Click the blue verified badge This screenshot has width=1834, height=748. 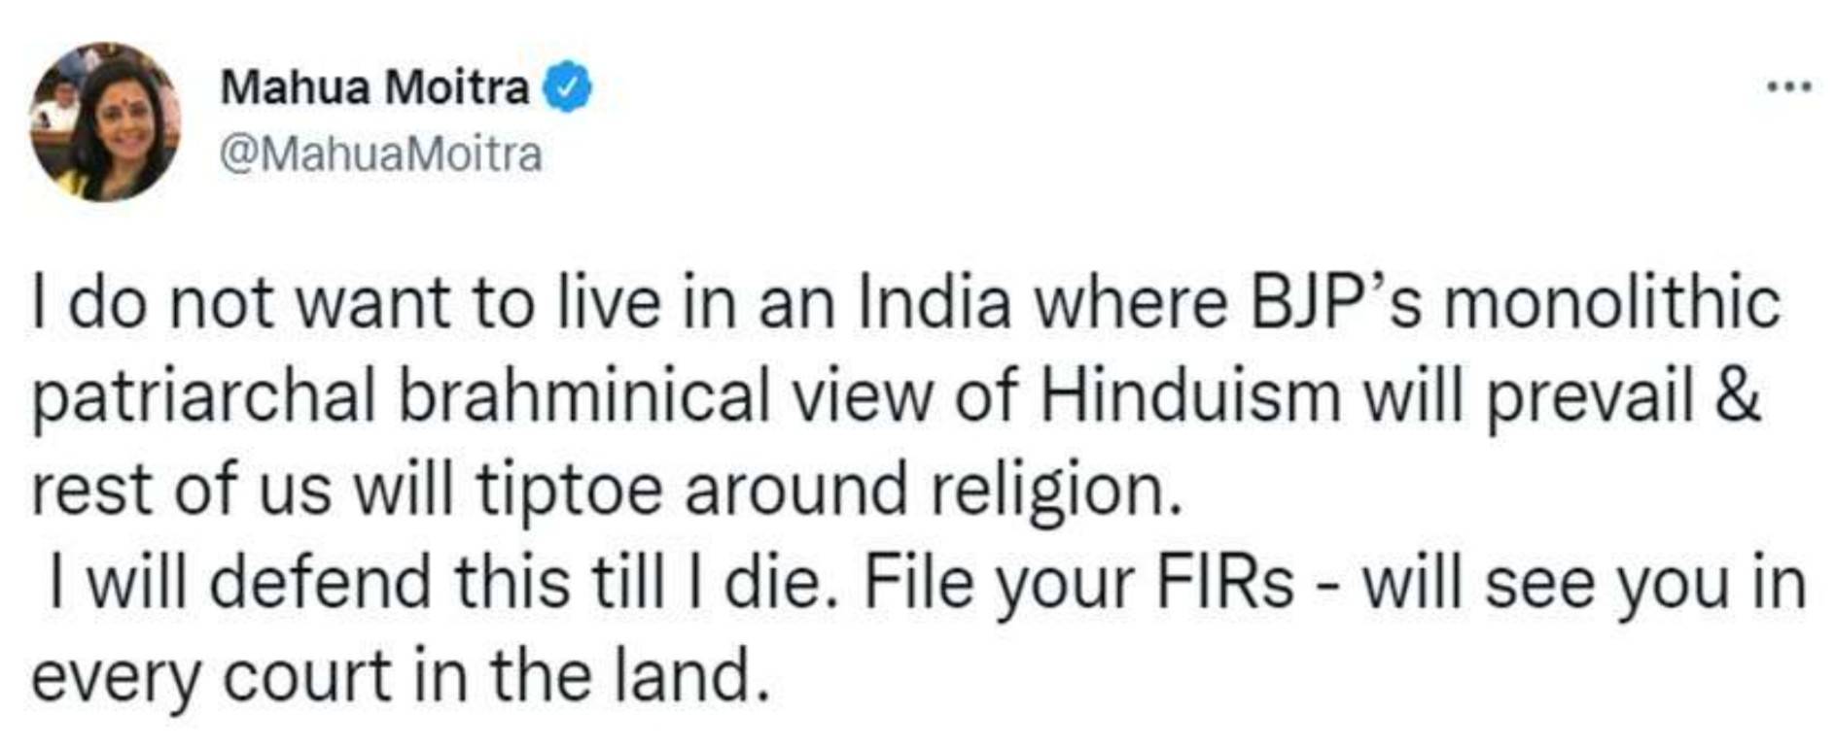coord(567,88)
